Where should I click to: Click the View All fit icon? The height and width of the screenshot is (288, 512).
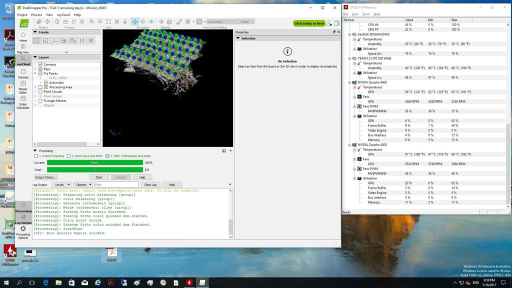(x=108, y=21)
